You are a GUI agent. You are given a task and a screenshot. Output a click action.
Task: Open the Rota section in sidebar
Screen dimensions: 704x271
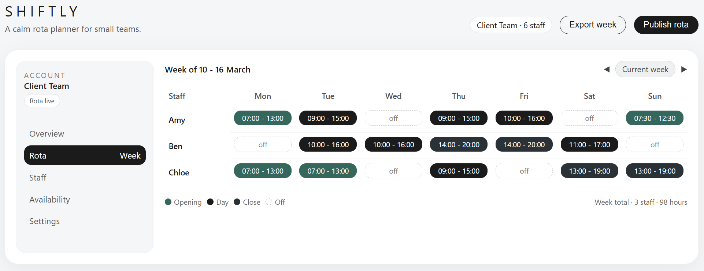click(85, 155)
